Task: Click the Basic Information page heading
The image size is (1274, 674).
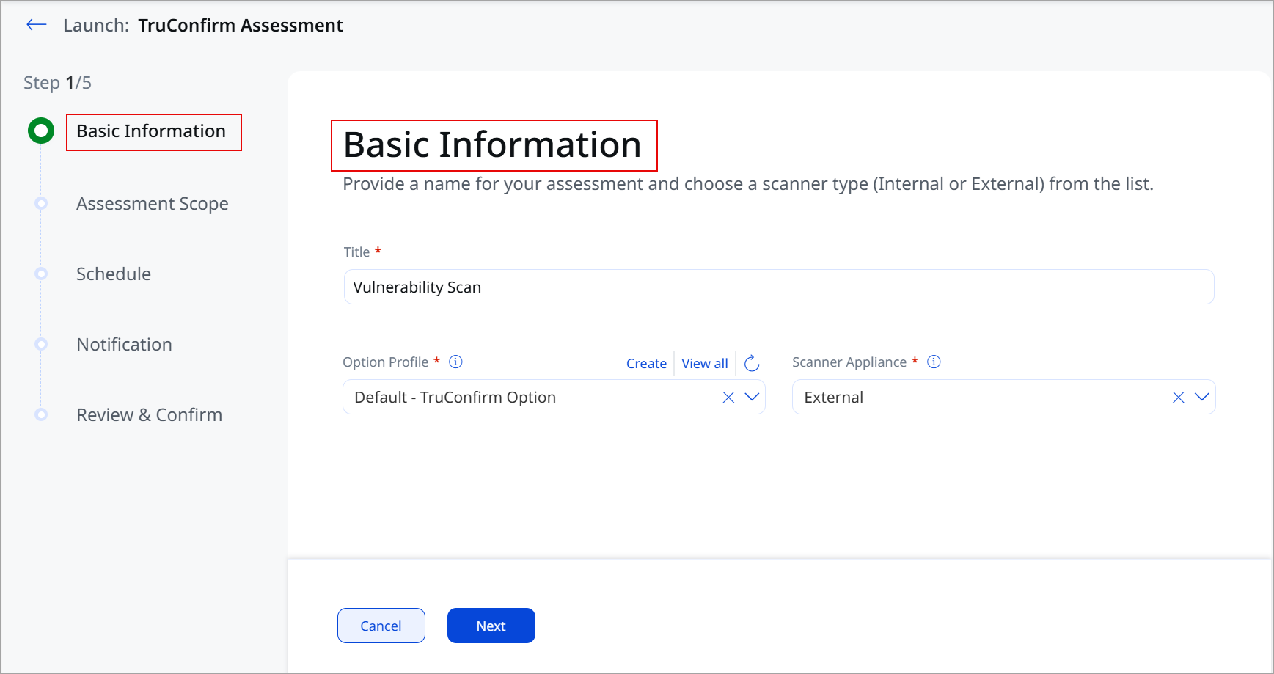Action: [493, 144]
